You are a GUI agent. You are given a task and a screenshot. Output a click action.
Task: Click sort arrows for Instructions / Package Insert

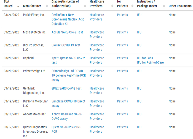[164, 6]
